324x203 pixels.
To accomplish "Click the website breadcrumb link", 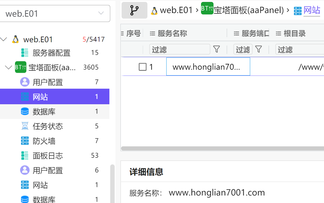I will click(312, 10).
